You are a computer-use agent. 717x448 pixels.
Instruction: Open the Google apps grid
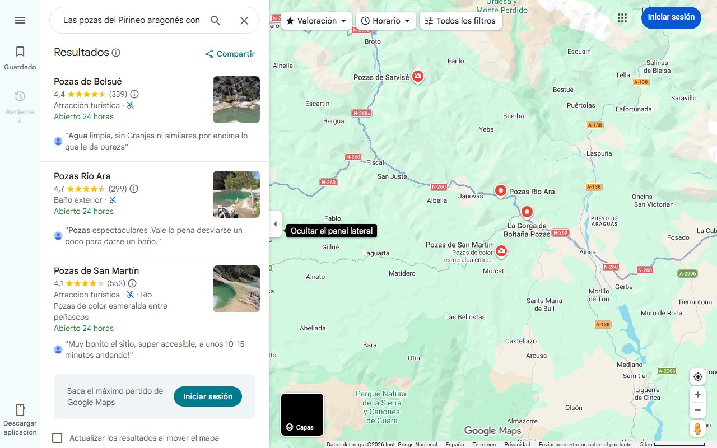coord(622,17)
